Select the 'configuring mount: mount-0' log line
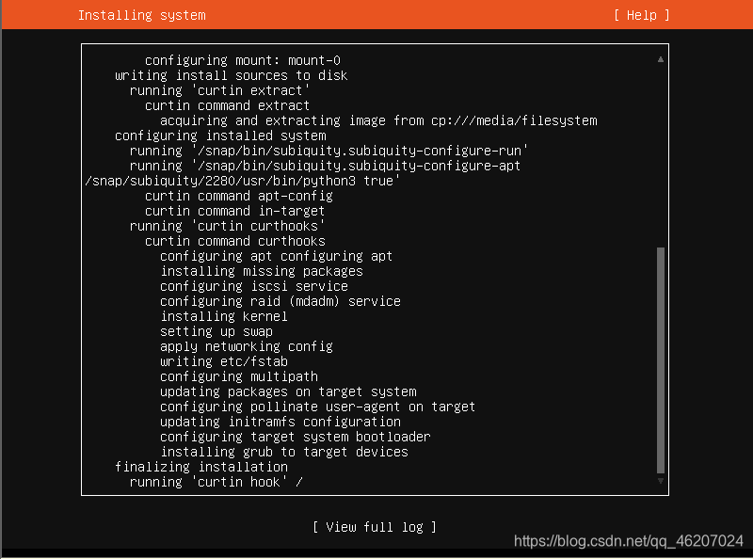 point(243,60)
